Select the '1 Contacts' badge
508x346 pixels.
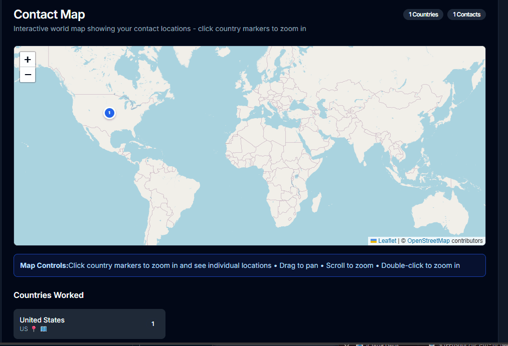point(466,15)
